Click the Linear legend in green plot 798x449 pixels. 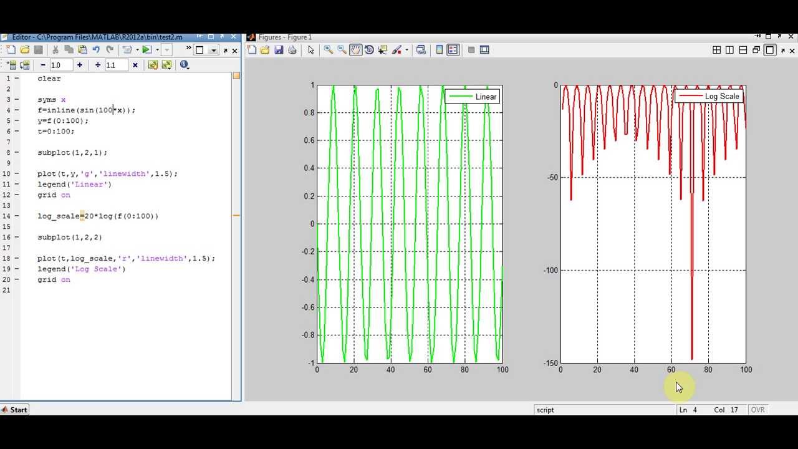[x=473, y=97]
